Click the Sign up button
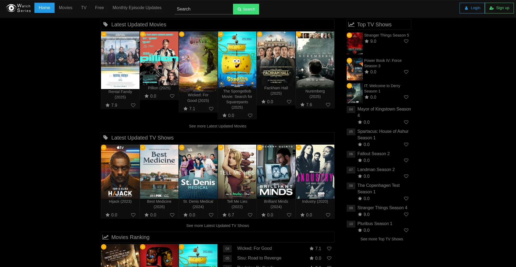This screenshot has width=516, height=267. pos(499,8)
